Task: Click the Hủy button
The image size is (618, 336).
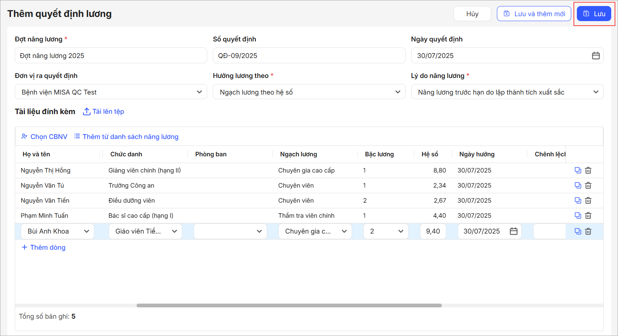Action: (472, 14)
